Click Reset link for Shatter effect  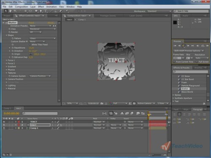[31, 23]
